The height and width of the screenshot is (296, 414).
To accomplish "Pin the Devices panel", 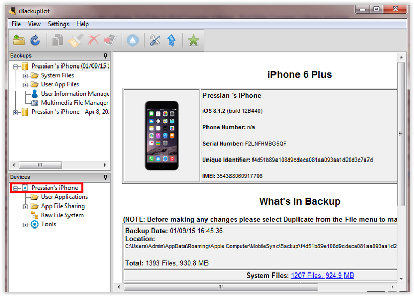I will click(105, 177).
